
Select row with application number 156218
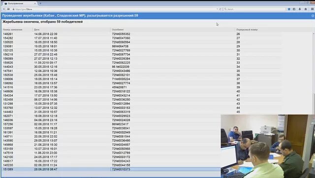point(157,55)
